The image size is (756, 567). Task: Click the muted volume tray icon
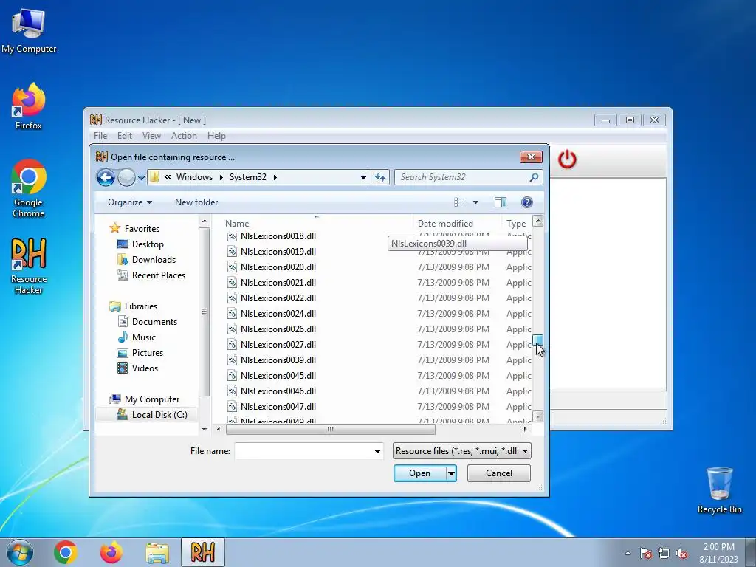[681, 554]
